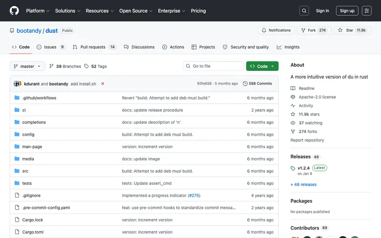Open the green Code dropdown
The width and height of the screenshot is (381, 238).
point(262,66)
